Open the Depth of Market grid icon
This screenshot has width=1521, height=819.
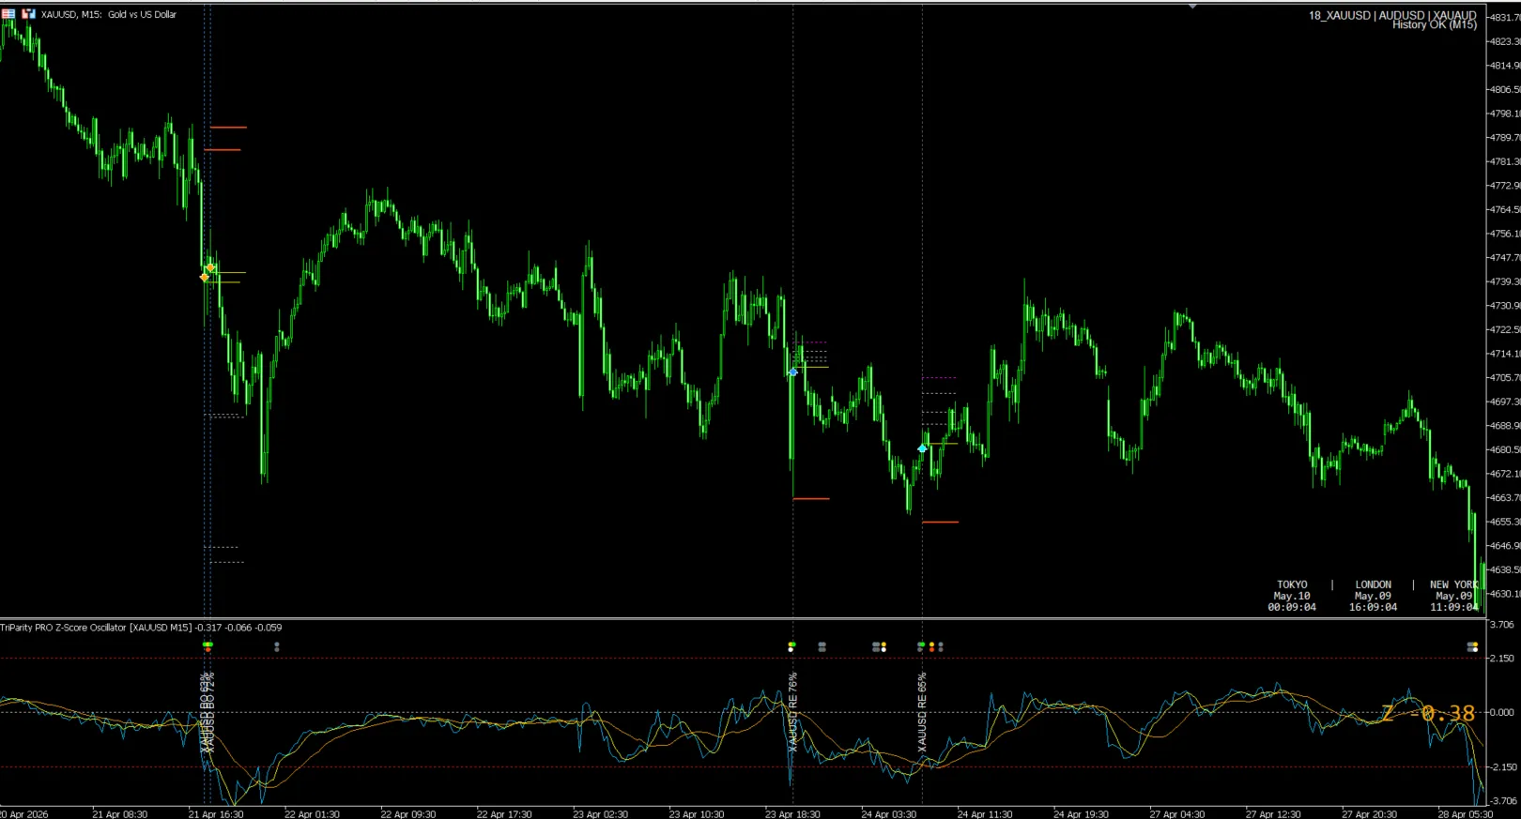pyautogui.click(x=8, y=14)
